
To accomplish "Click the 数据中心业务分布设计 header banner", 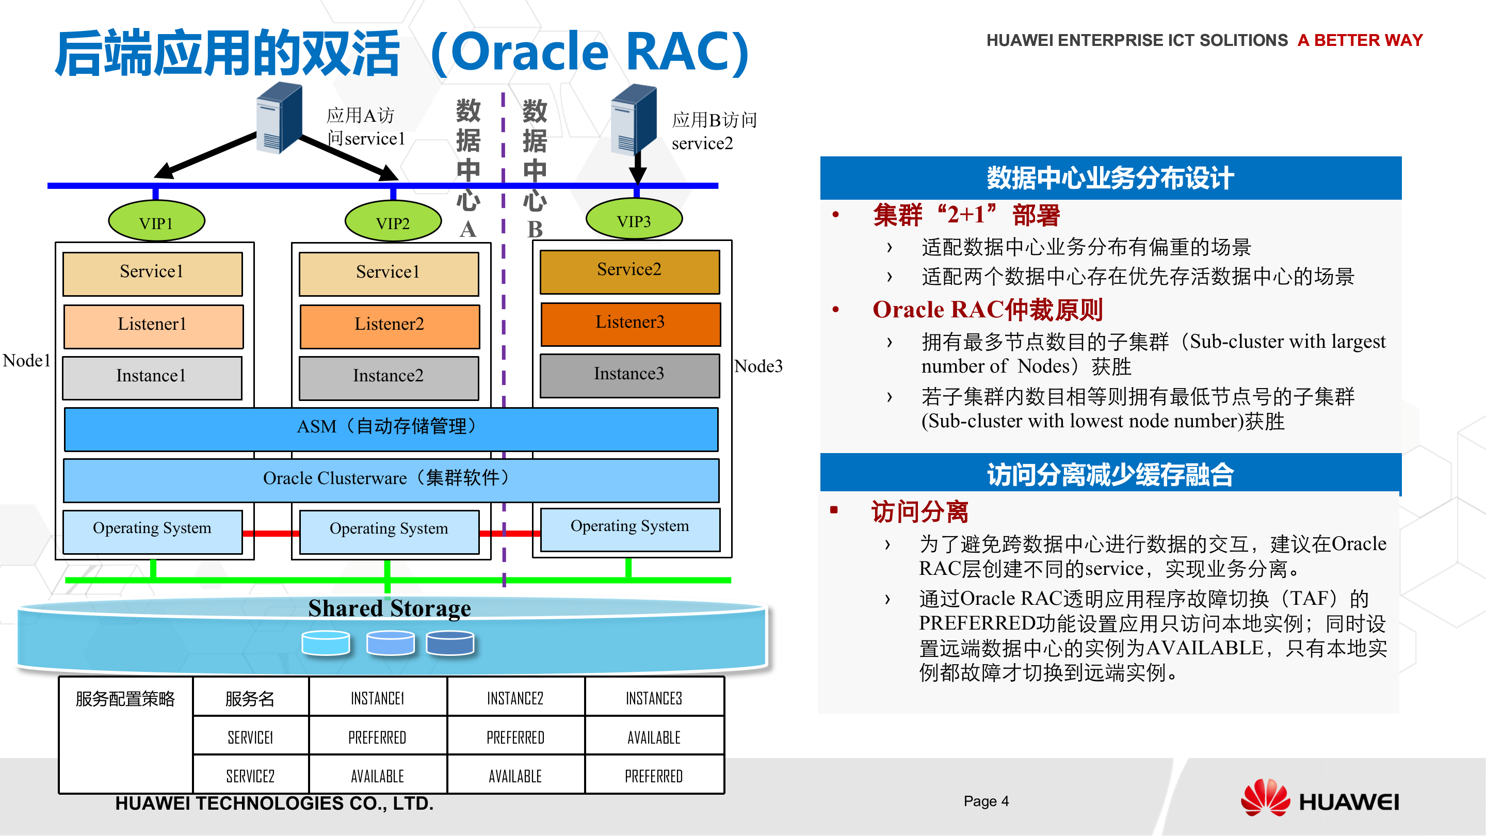I will 1110,178.
